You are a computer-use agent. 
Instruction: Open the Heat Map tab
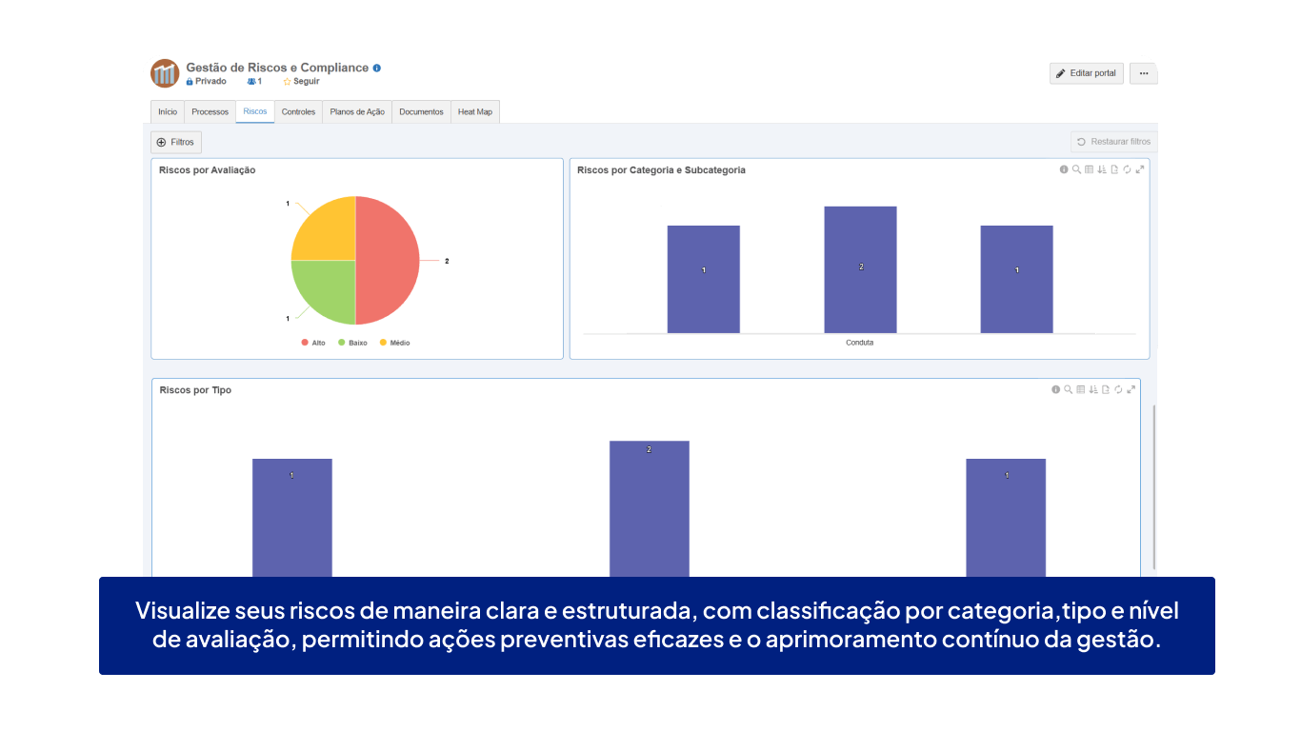(x=475, y=111)
